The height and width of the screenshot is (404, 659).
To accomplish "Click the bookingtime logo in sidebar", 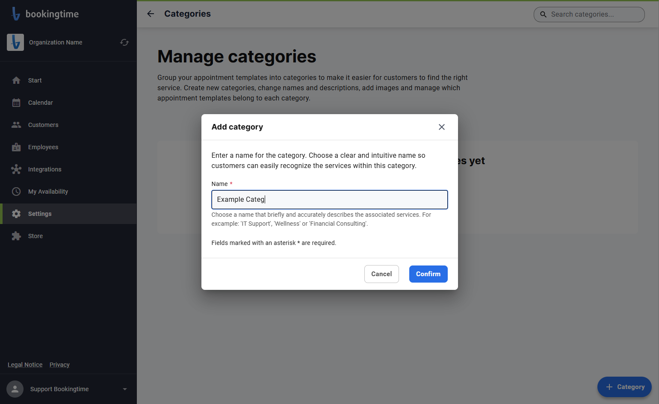I will coord(45,14).
